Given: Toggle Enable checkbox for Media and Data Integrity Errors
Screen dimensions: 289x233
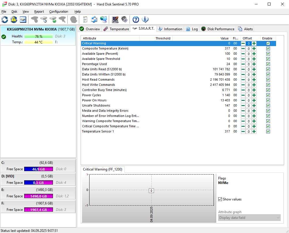Looking at the screenshot, I should point(268,111).
